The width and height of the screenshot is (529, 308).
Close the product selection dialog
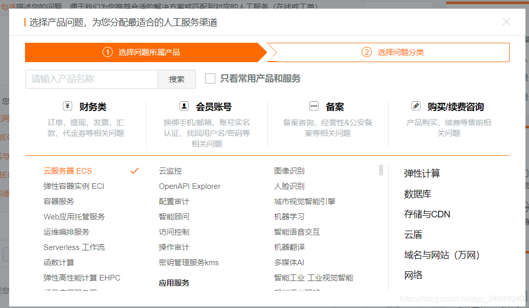(x=506, y=22)
